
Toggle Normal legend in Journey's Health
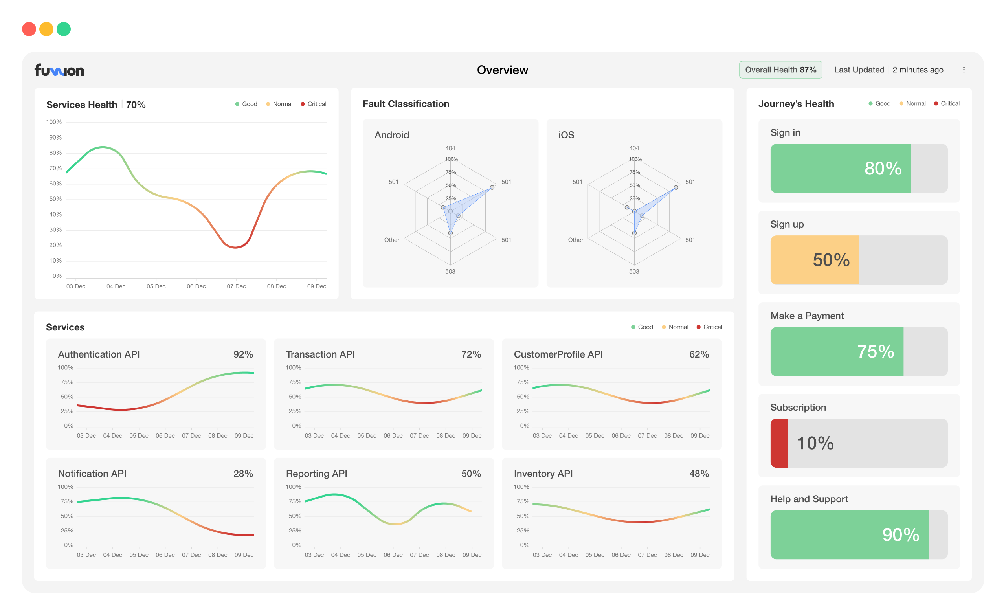[x=912, y=104]
